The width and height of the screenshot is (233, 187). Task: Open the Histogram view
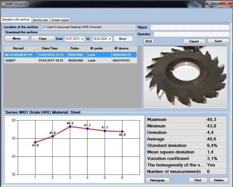(x=157, y=180)
